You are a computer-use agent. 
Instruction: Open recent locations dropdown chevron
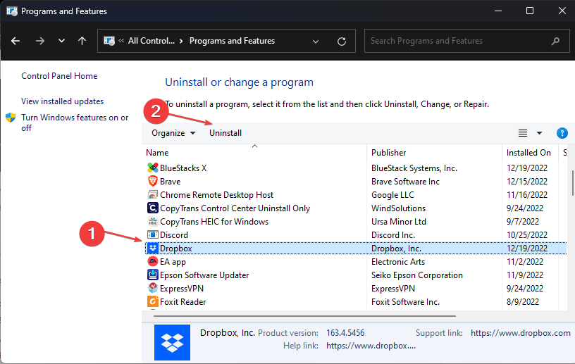61,41
